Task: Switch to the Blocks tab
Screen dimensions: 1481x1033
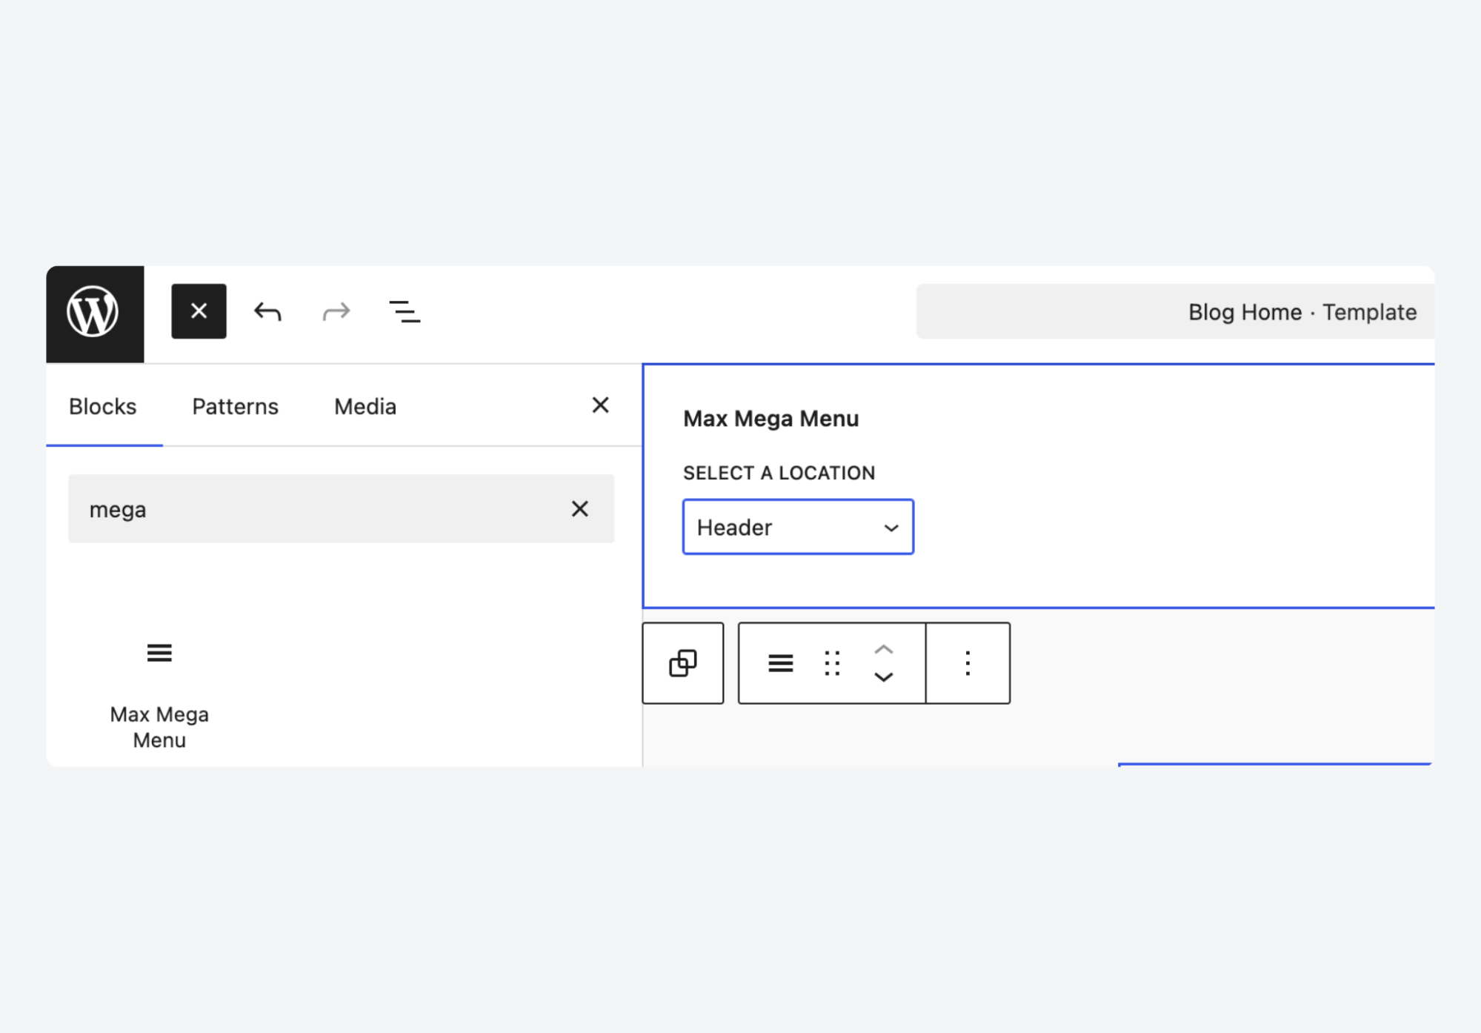Action: pyautogui.click(x=103, y=407)
